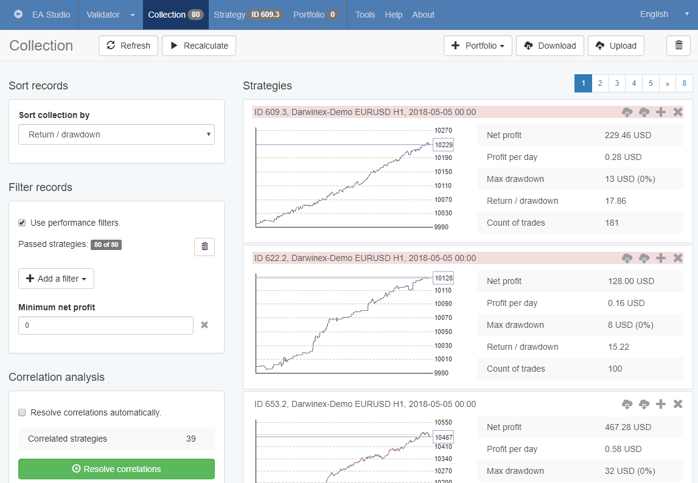Viewport: 698px width, 483px height.
Task: Switch to the Collection tab
Action: (x=175, y=15)
